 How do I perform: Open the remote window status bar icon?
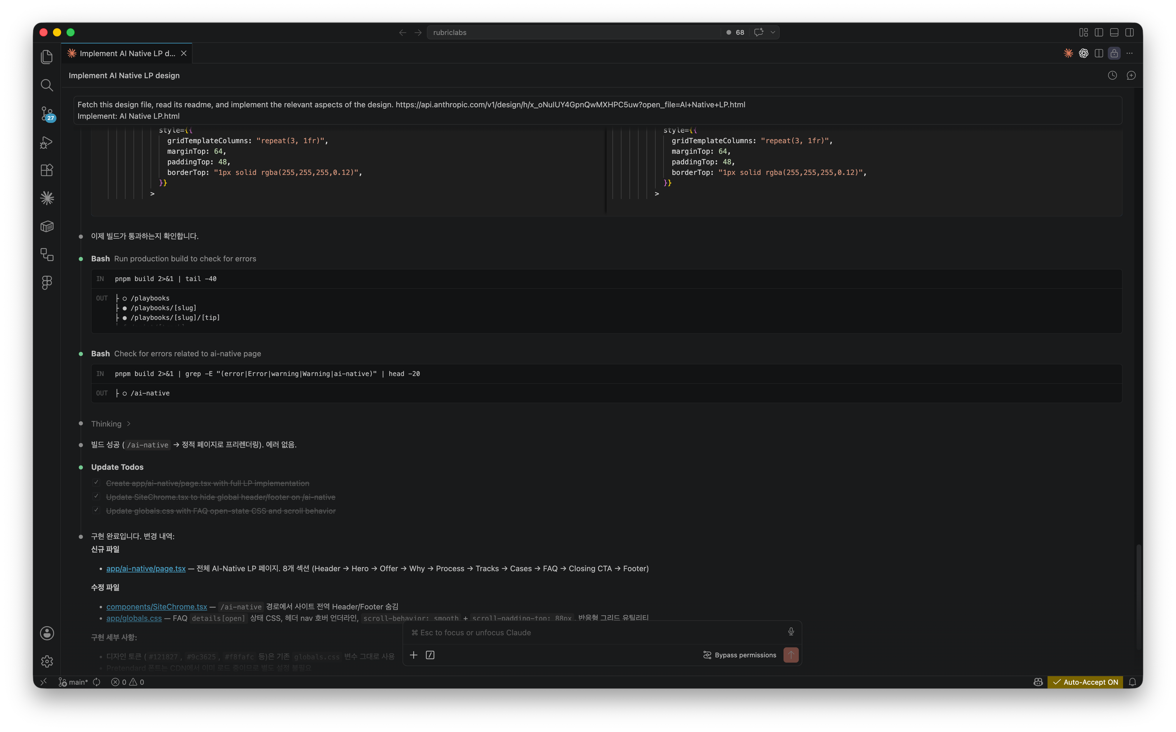44,682
